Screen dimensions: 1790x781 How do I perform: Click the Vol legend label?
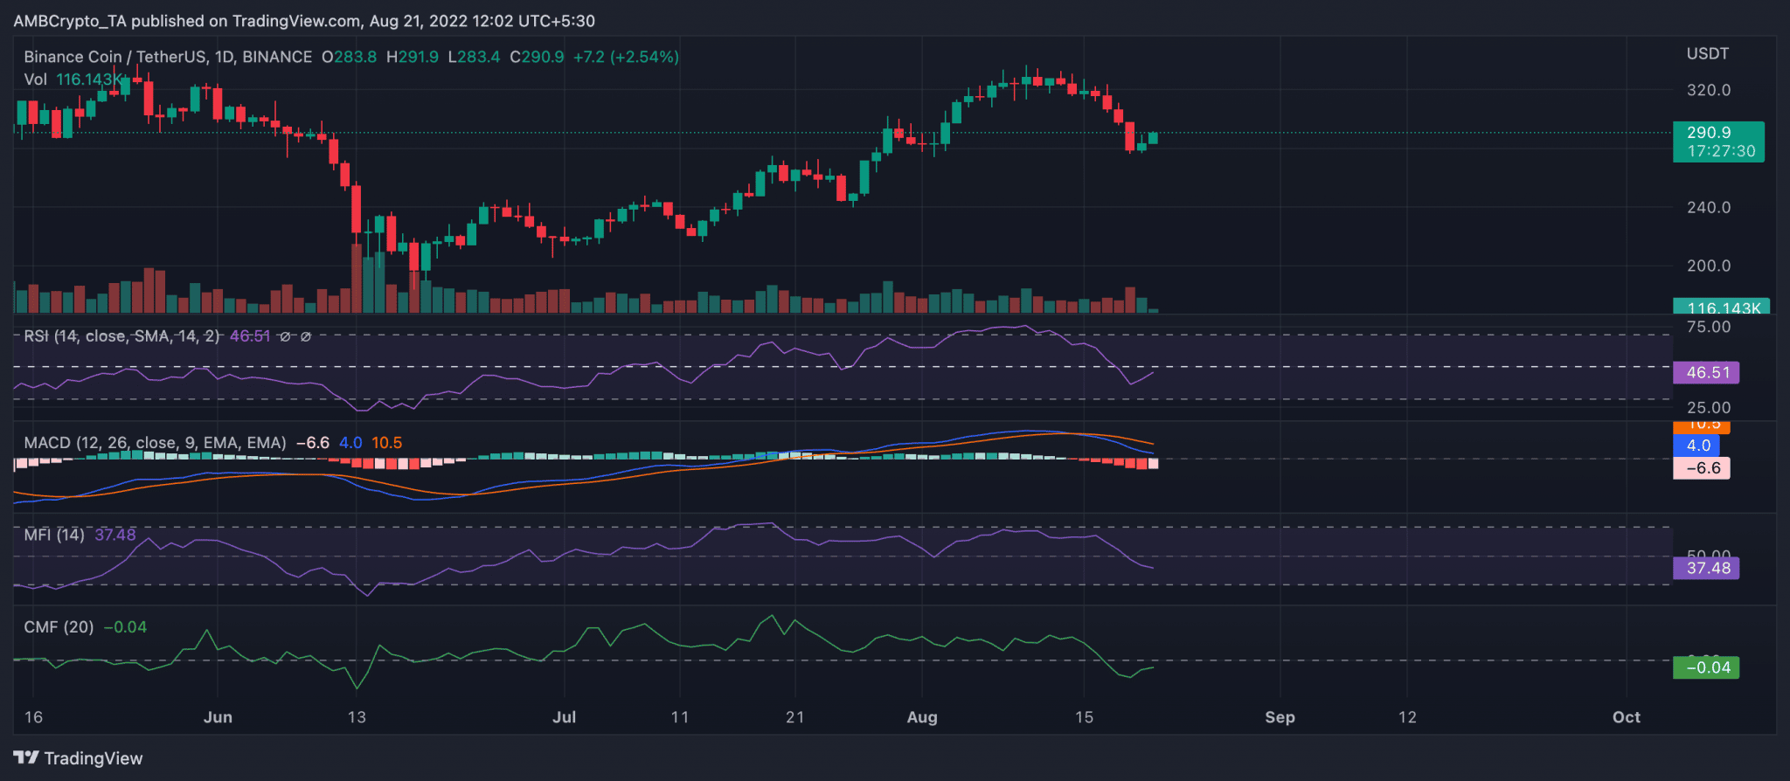coord(35,79)
